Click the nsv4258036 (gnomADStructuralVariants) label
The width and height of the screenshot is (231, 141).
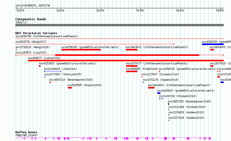(188, 69)
